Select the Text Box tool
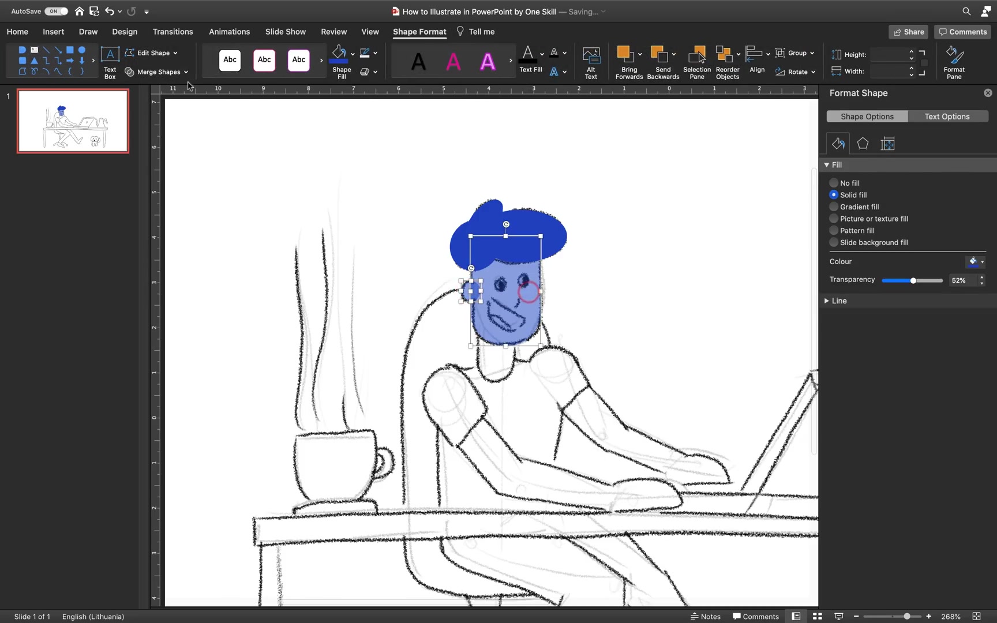997x623 pixels. tap(109, 60)
